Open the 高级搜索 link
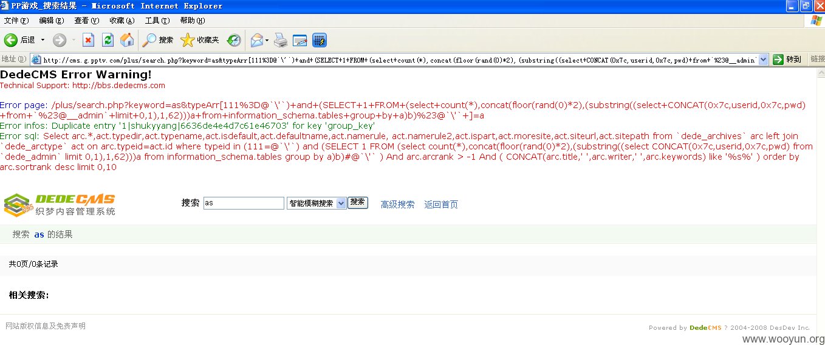Image resolution: width=825 pixels, height=345 pixels. coord(397,205)
